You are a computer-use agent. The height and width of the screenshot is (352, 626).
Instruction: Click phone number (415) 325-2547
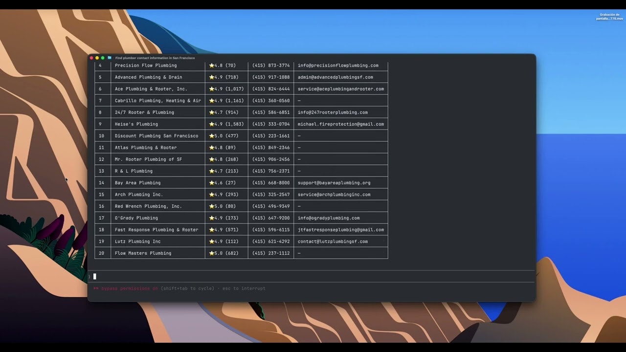[271, 195]
